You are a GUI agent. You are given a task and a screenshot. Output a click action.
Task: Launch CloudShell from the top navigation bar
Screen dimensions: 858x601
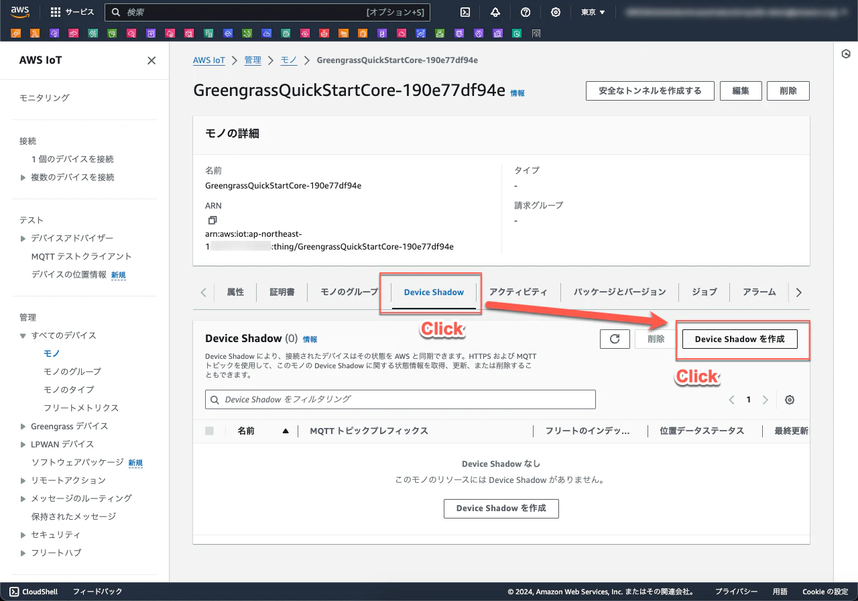coord(465,12)
